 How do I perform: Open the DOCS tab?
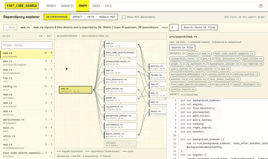point(108,6)
